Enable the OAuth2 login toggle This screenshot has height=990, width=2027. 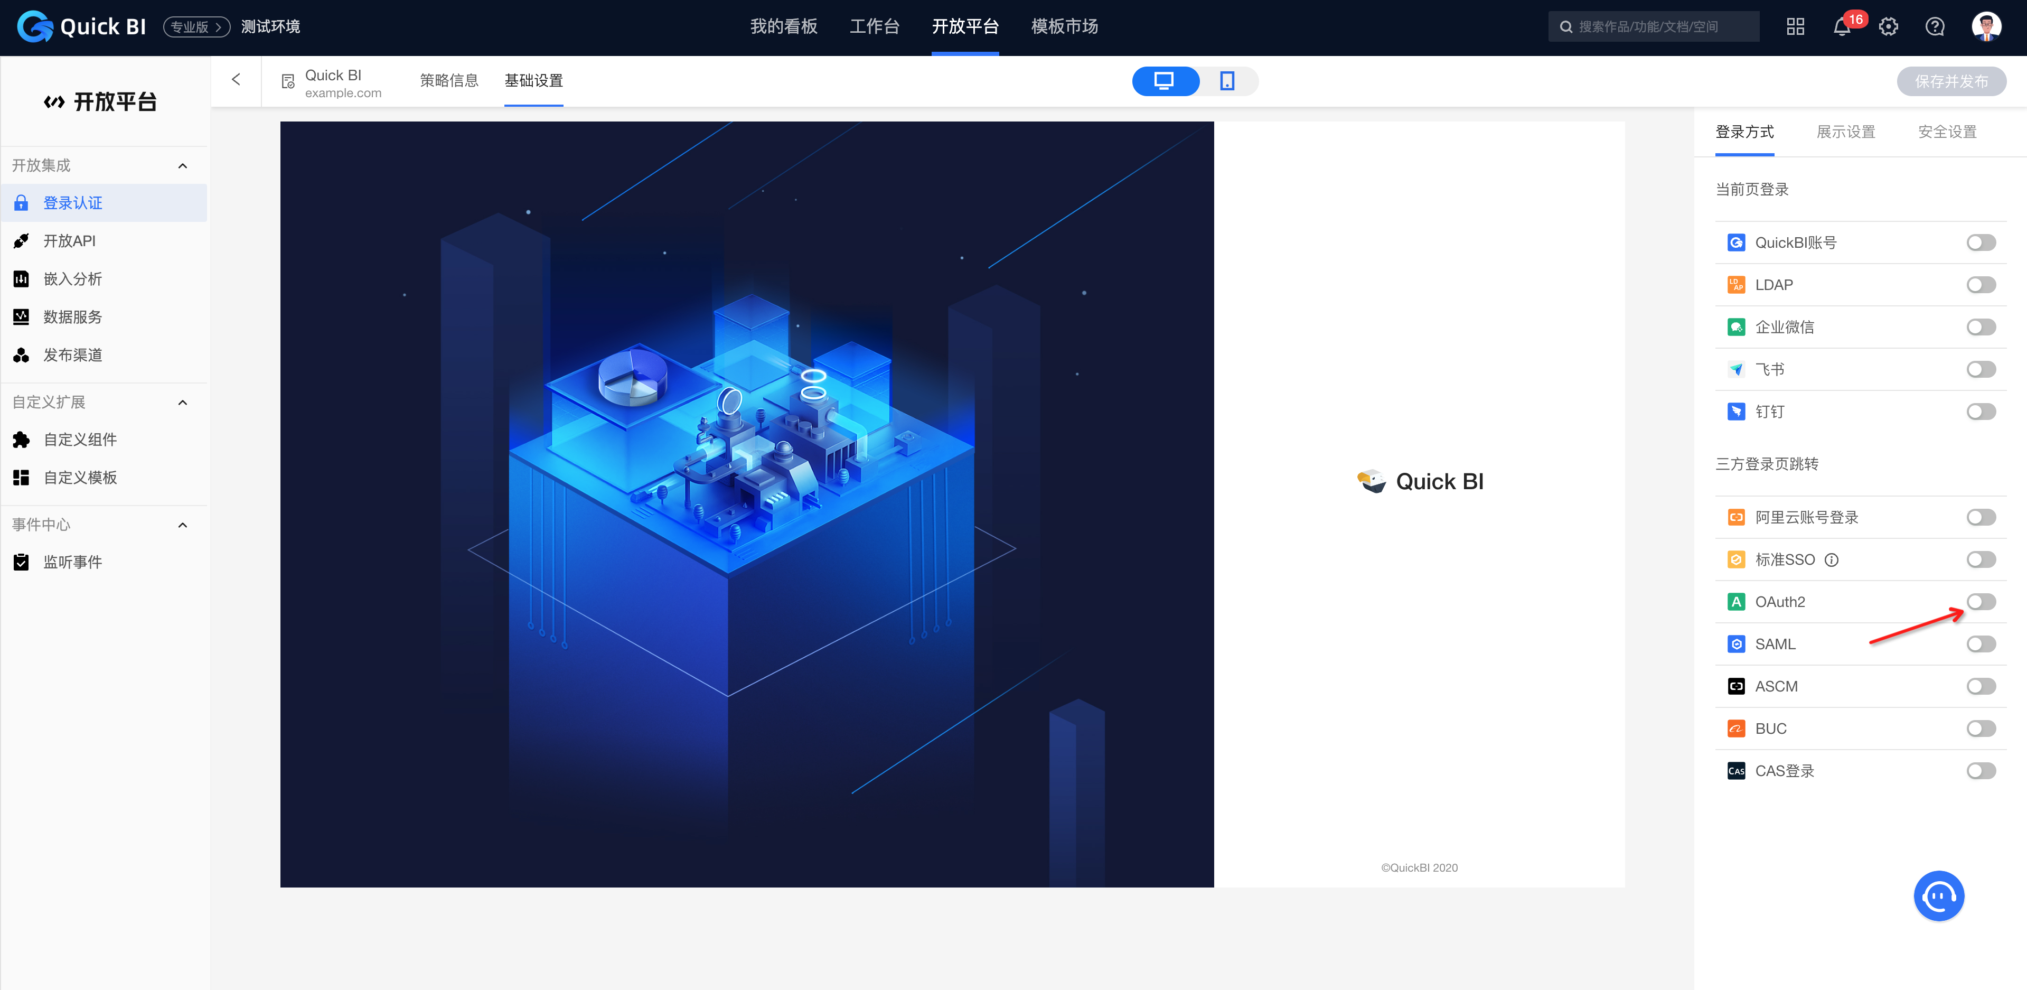click(x=1981, y=602)
